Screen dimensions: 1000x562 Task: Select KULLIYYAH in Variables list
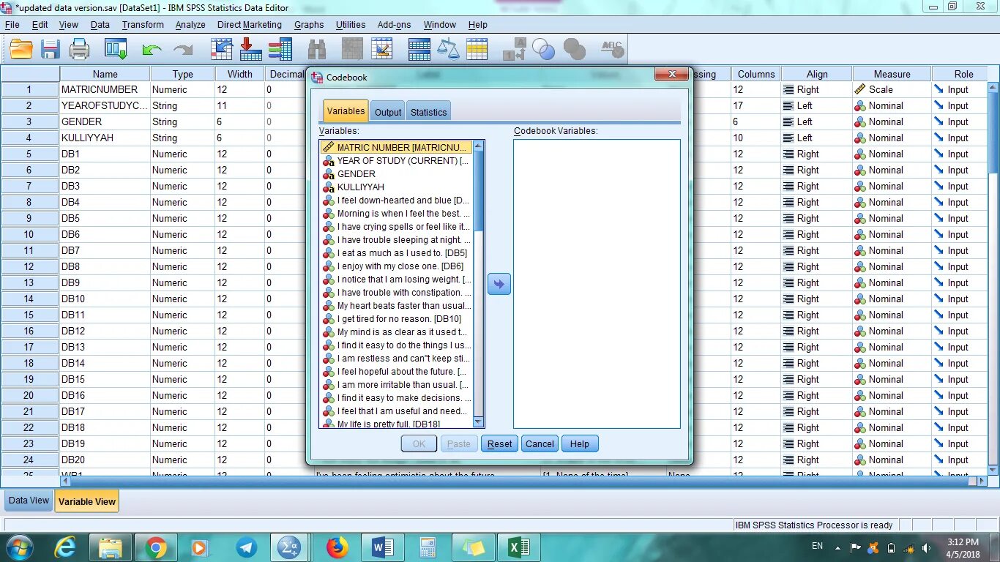coord(397,187)
